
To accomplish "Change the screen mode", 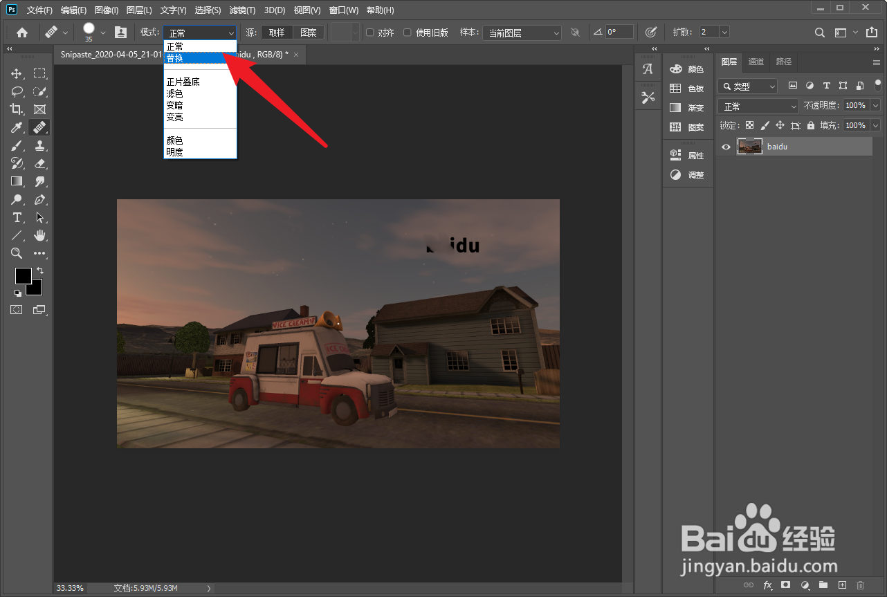I will point(39,310).
